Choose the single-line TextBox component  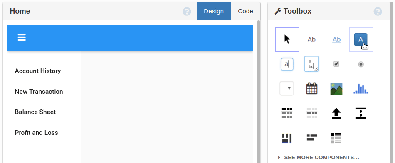pos(287,64)
